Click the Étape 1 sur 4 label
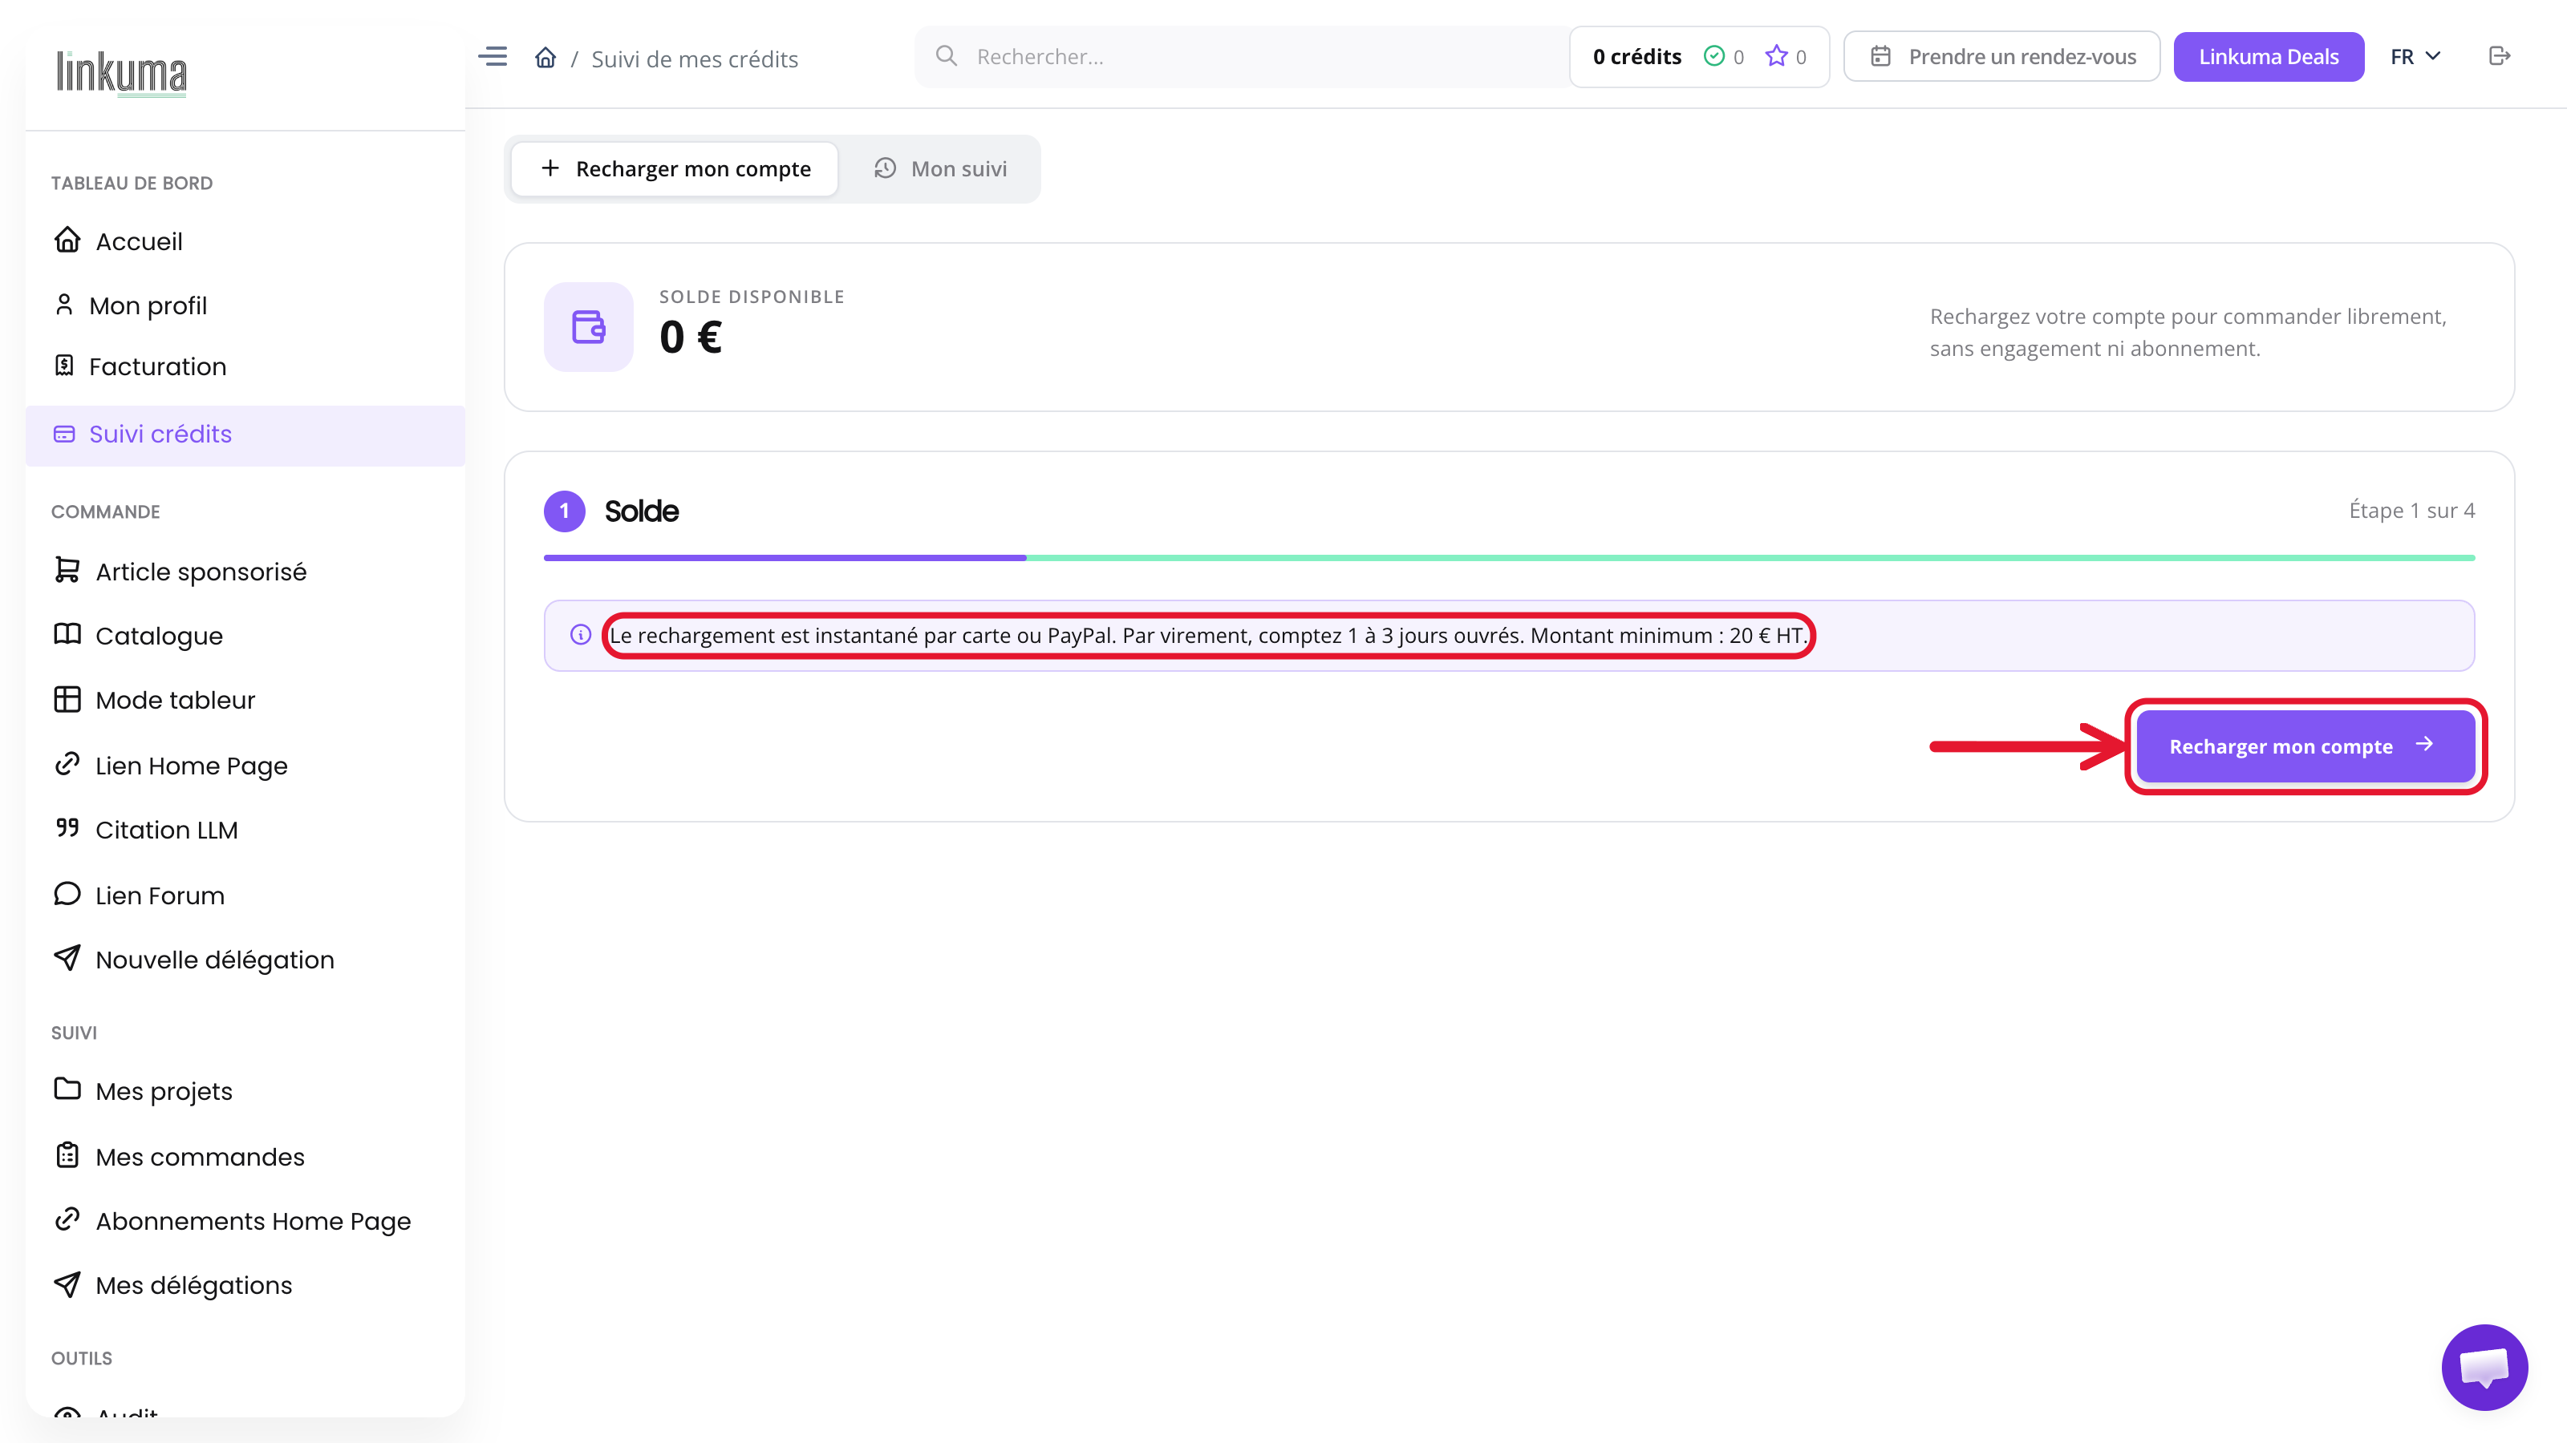This screenshot has height=1443, width=2567. tap(2411, 510)
